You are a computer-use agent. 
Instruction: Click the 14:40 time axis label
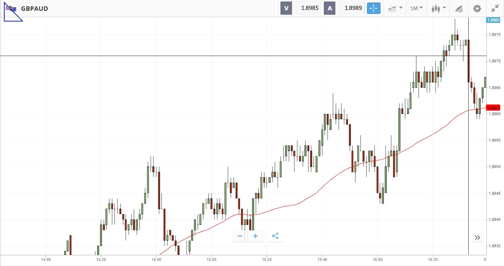[x=156, y=260]
